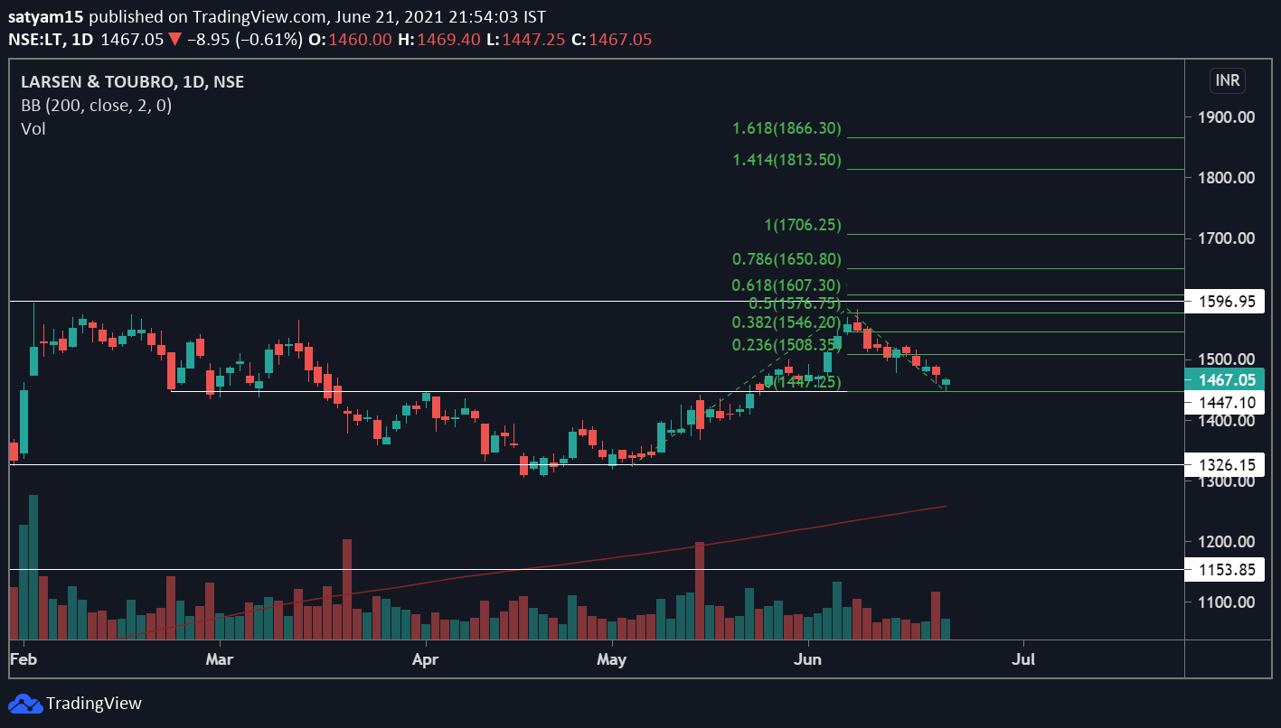Click the May date axis label
This screenshot has height=728, width=1281.
pos(612,659)
